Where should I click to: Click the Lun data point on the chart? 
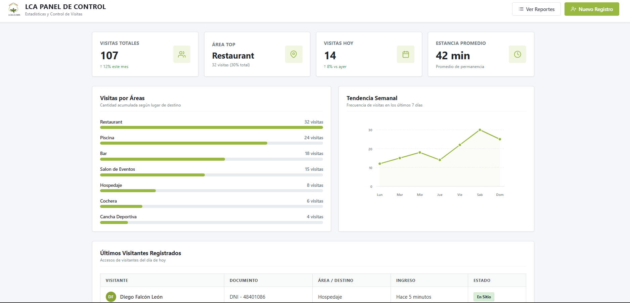pyautogui.click(x=380, y=164)
